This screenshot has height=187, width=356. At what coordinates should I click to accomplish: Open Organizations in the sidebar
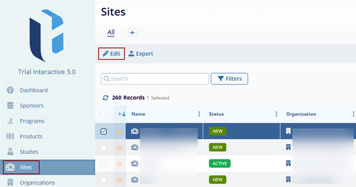pyautogui.click(x=37, y=183)
